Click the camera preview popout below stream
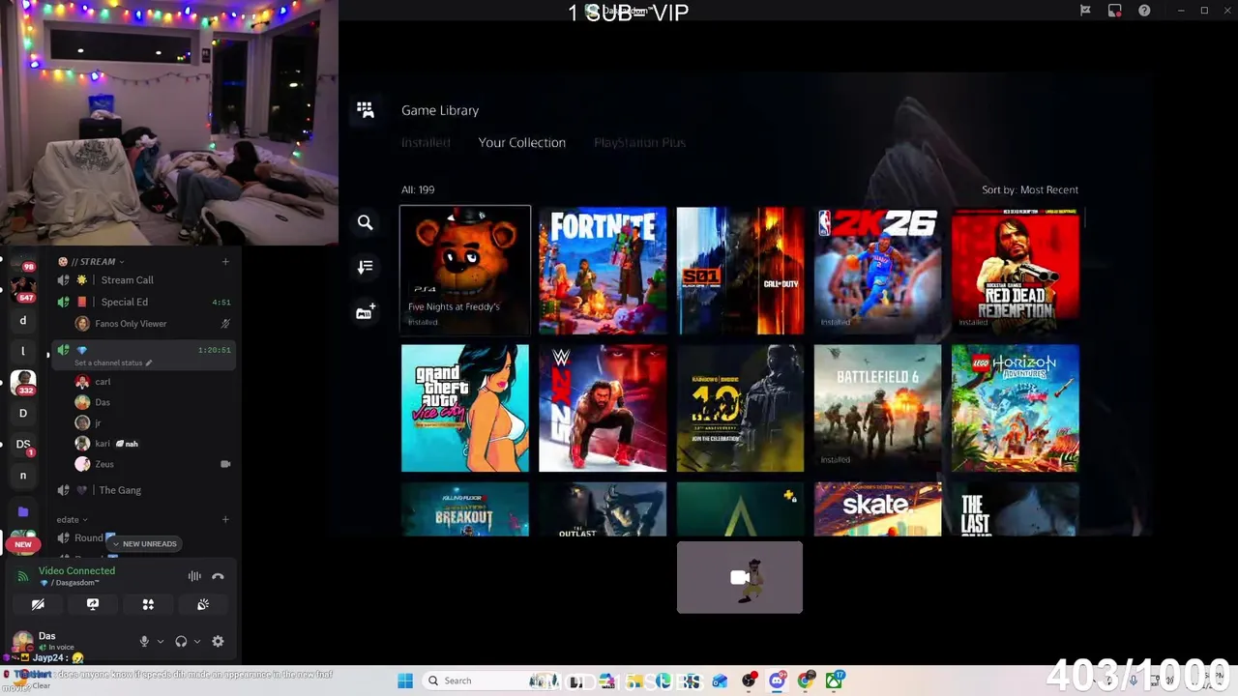Screen dimensions: 1238x696 coord(740,577)
